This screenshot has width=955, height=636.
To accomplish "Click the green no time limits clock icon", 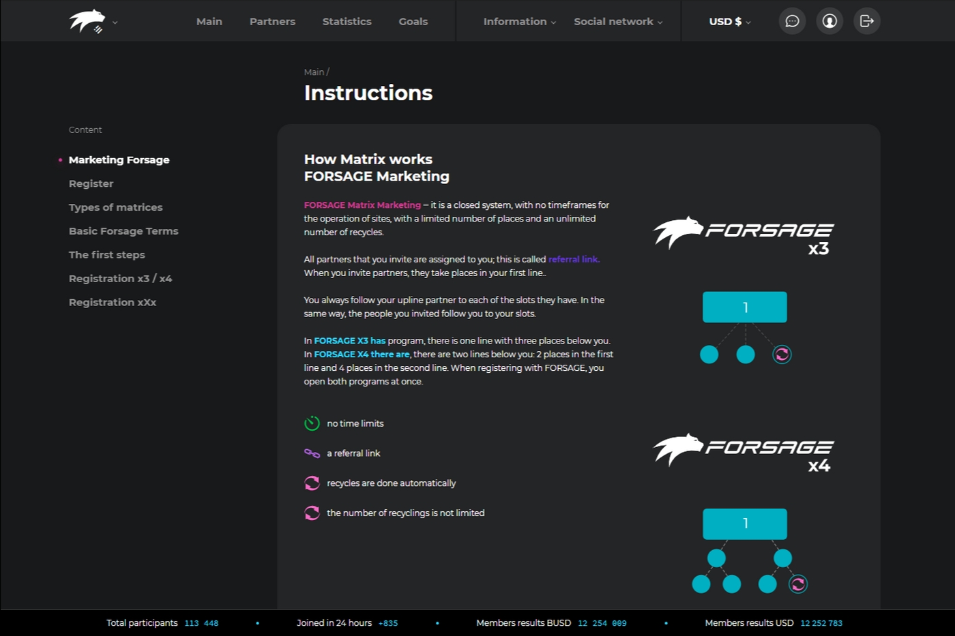I will [x=312, y=423].
